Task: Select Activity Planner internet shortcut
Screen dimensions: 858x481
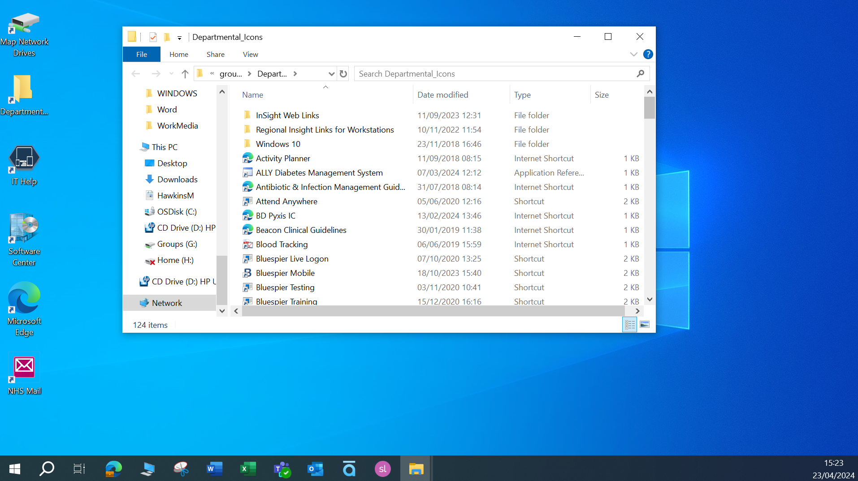Action: pyautogui.click(x=283, y=159)
